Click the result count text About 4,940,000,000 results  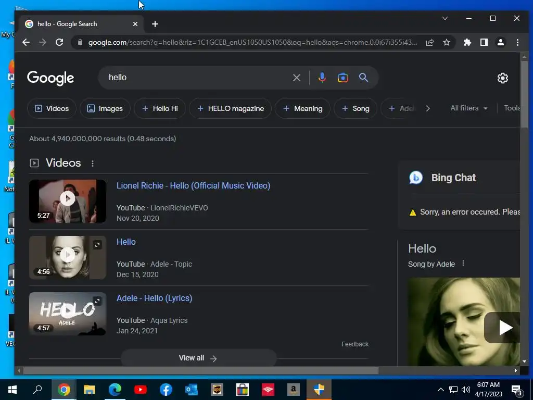103,139
